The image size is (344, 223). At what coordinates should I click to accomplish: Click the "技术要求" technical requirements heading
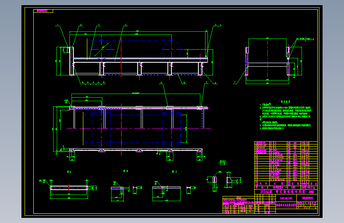pyautogui.click(x=285, y=102)
